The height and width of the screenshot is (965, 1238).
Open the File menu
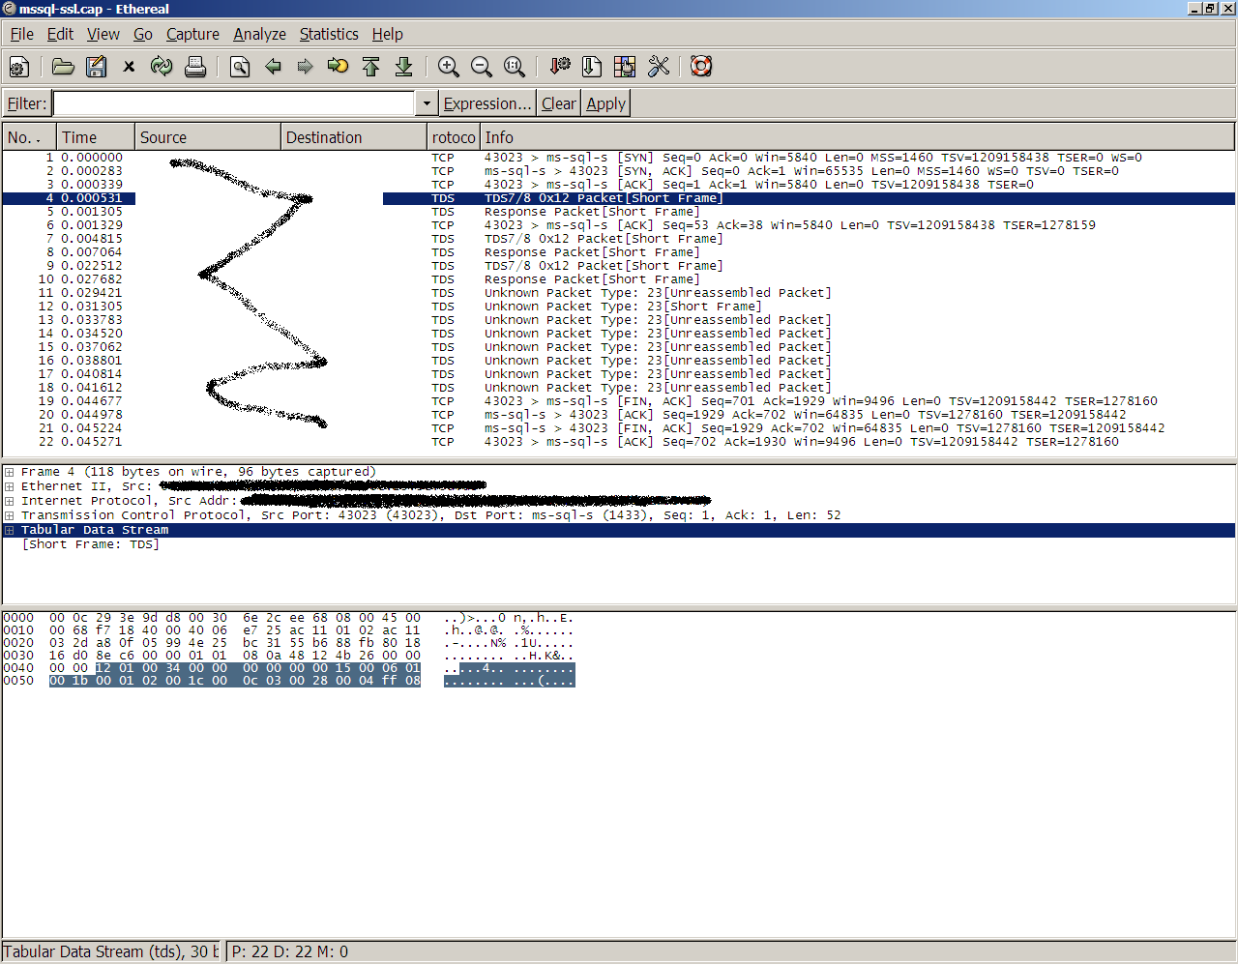pos(21,34)
